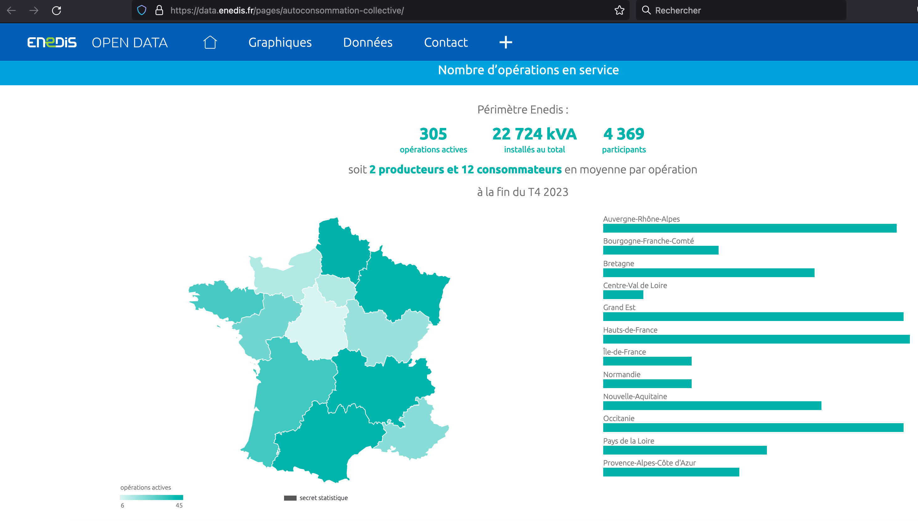The height and width of the screenshot is (521, 918).
Task: Bookmark page with the star icon
Action: tap(620, 10)
